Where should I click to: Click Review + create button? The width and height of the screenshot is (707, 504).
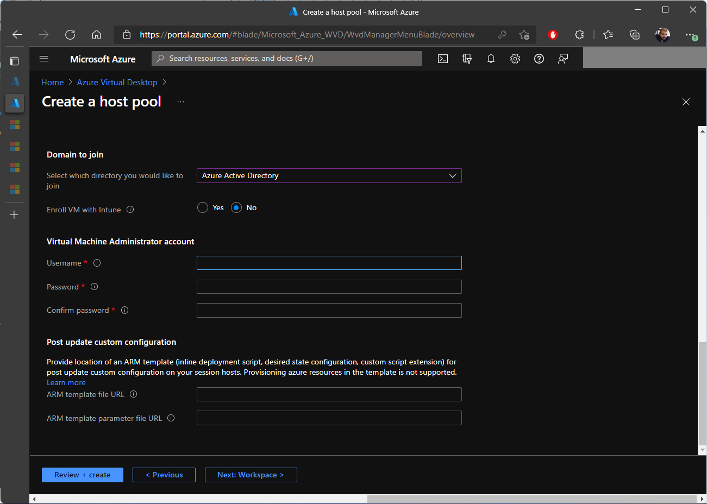point(83,475)
